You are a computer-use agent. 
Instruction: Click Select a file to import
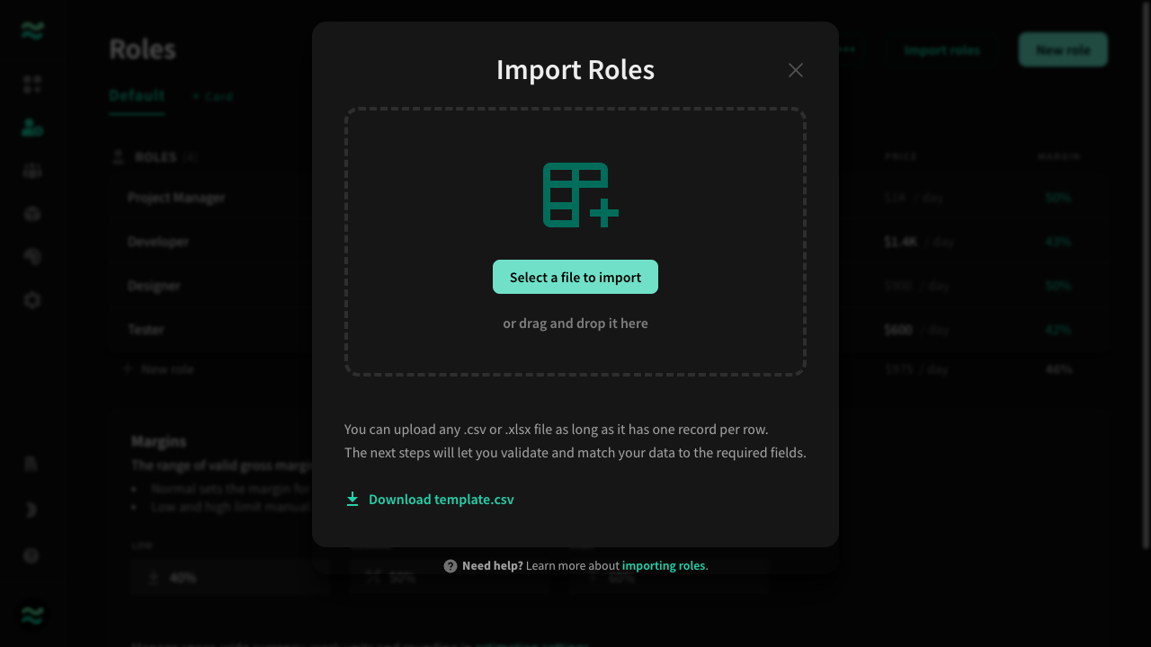coord(575,277)
